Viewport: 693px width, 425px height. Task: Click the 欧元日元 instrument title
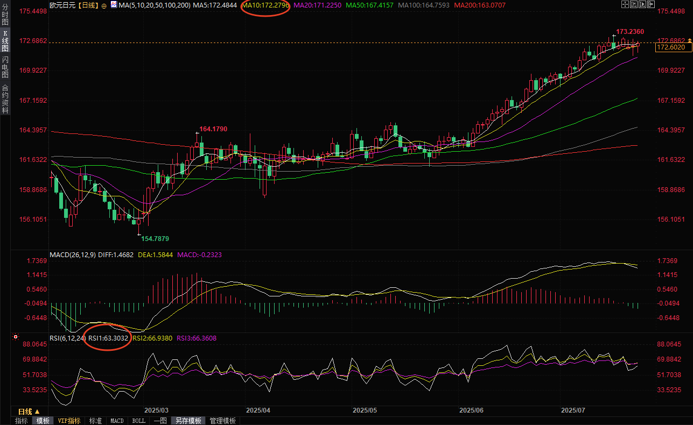pyautogui.click(x=62, y=5)
